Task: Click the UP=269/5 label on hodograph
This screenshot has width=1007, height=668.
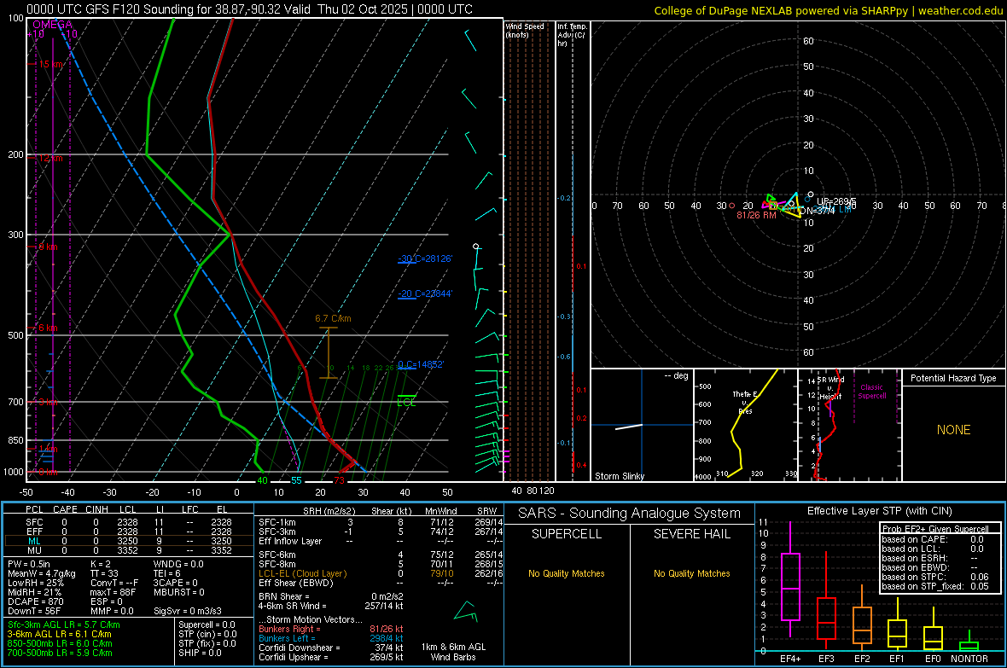Action: [x=836, y=201]
